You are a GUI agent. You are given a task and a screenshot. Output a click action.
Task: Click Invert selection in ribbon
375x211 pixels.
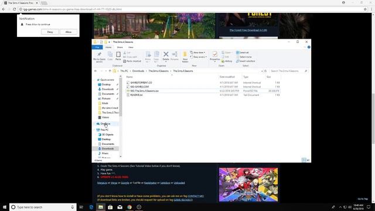pos(246,61)
